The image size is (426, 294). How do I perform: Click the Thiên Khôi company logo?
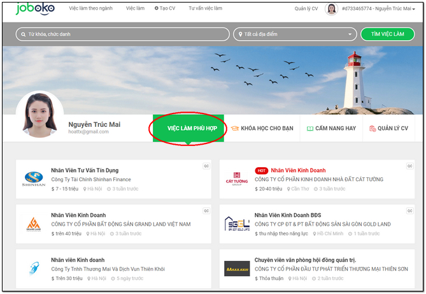tap(33, 268)
